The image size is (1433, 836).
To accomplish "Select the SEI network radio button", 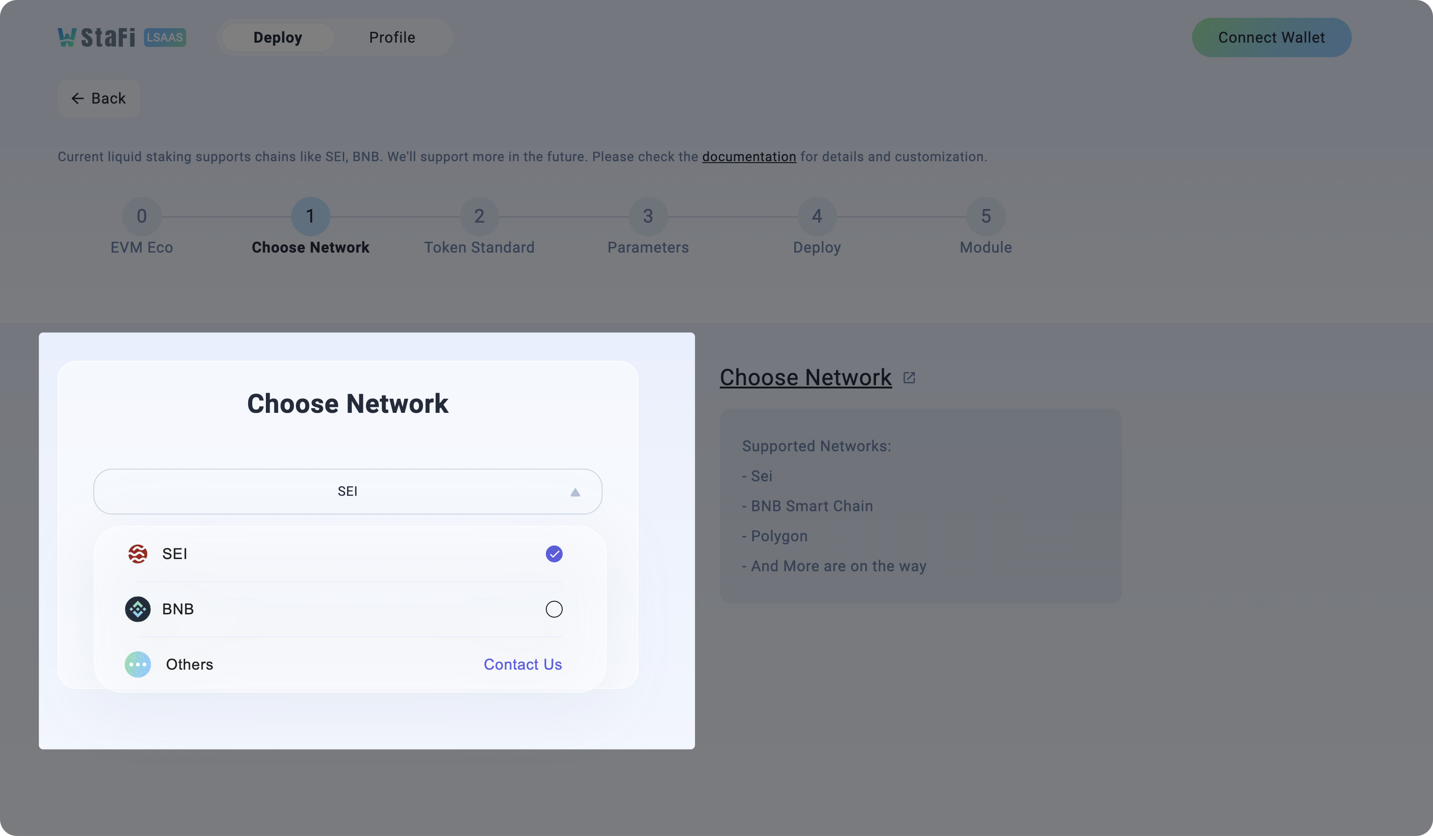I will pyautogui.click(x=554, y=553).
